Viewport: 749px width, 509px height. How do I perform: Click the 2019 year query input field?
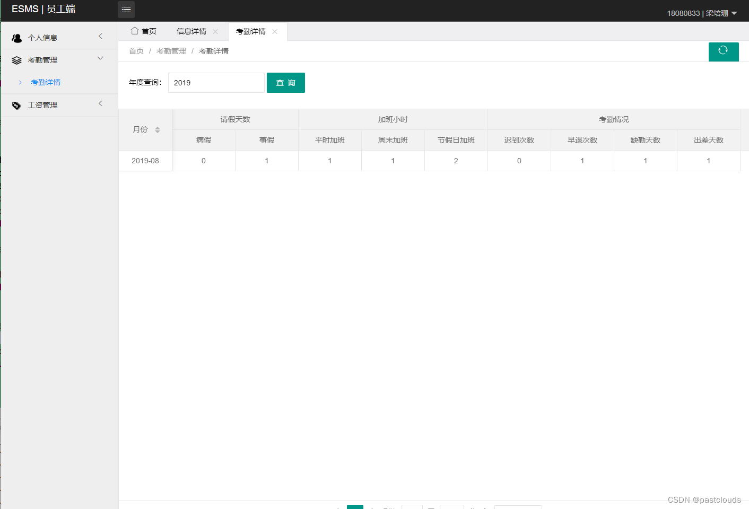(x=216, y=82)
